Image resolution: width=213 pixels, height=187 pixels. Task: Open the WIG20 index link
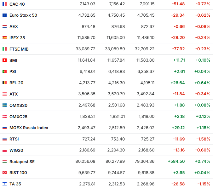coord(16,150)
